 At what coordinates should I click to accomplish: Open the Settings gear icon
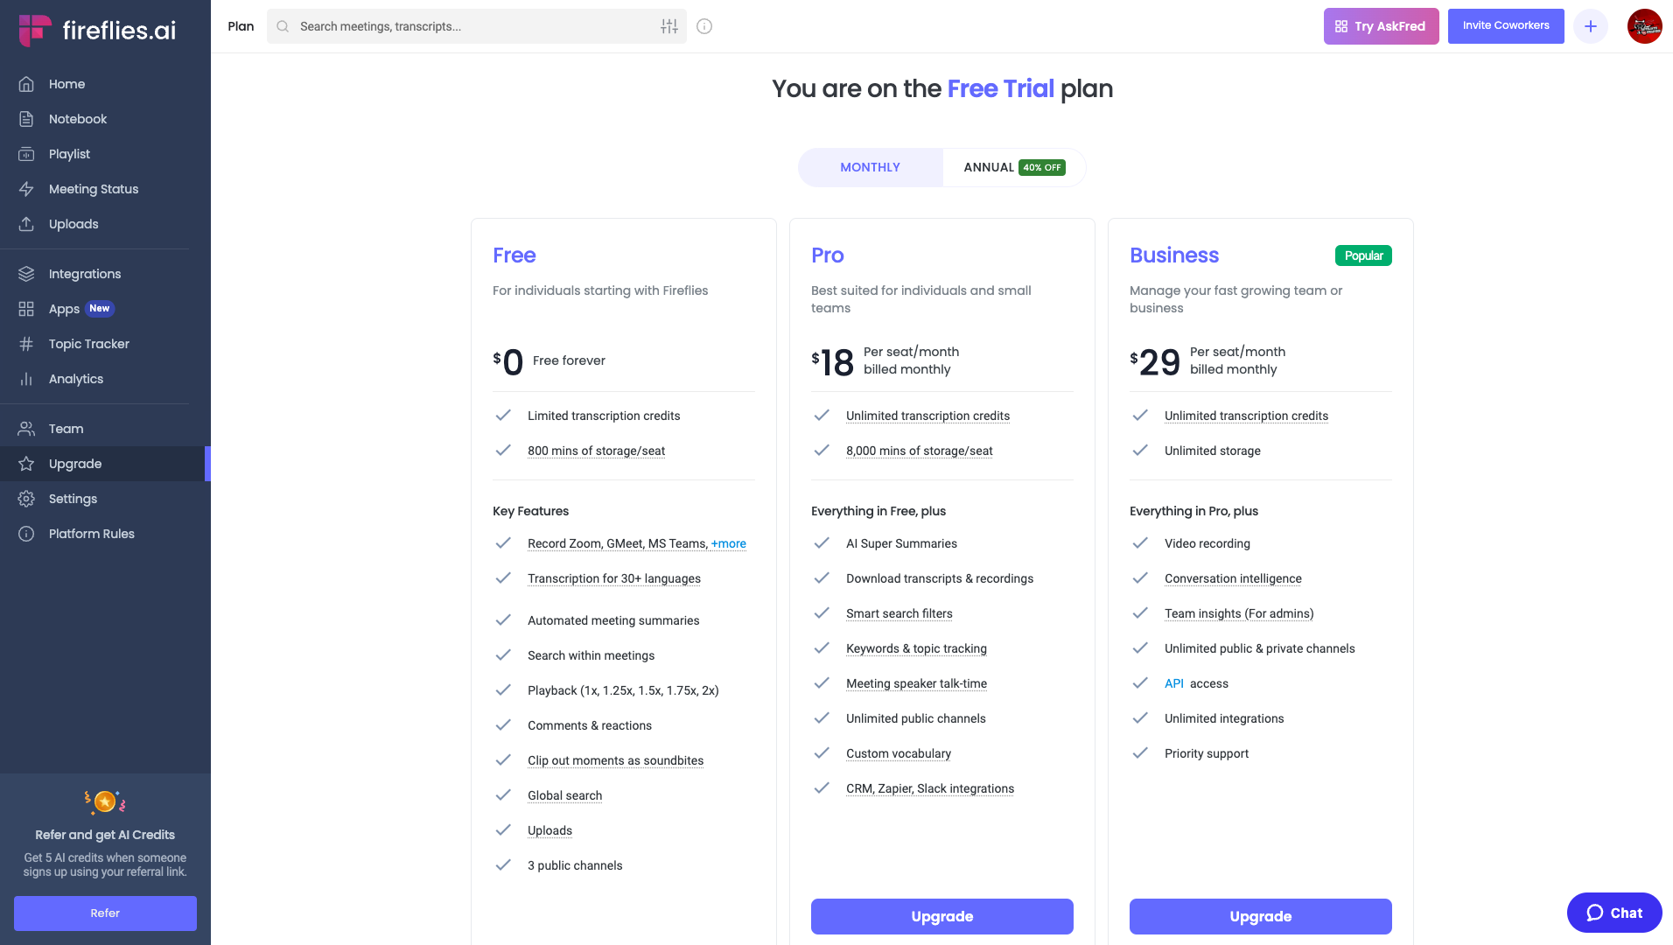(26, 499)
